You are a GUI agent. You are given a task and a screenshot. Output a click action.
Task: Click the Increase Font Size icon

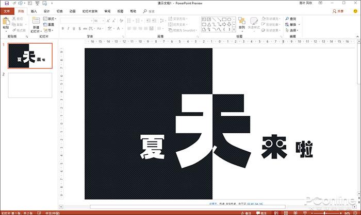point(109,21)
